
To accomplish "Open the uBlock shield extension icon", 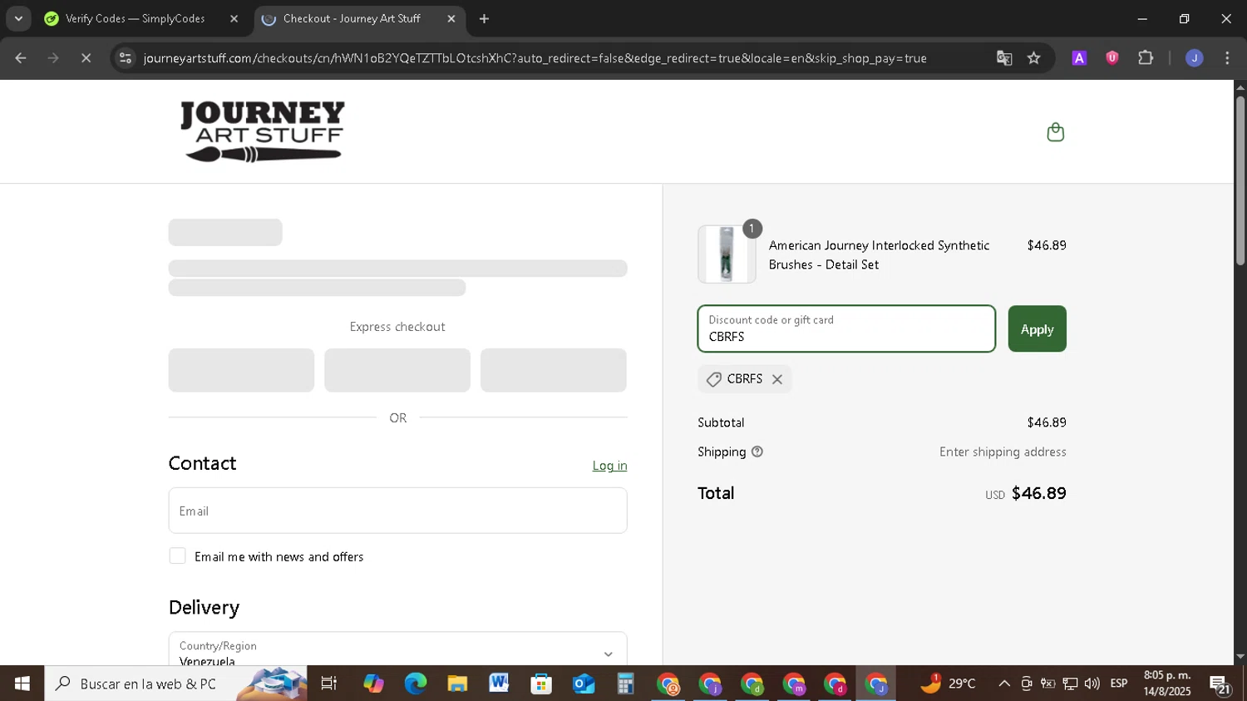I will pos(1111,58).
